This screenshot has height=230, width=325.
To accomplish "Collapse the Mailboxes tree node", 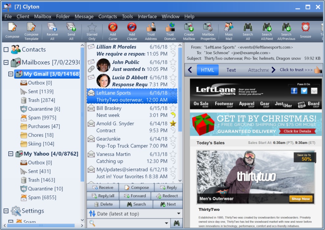I will (6, 62).
